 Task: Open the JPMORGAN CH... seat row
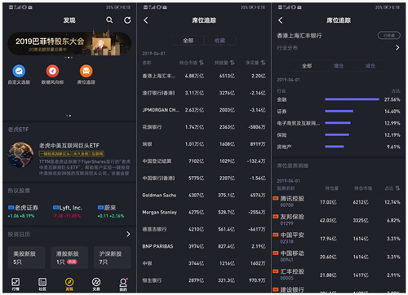point(204,110)
